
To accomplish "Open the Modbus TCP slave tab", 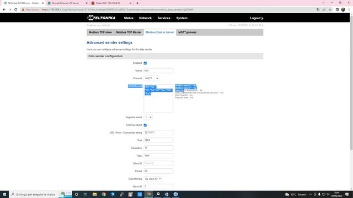I will coord(100,32).
